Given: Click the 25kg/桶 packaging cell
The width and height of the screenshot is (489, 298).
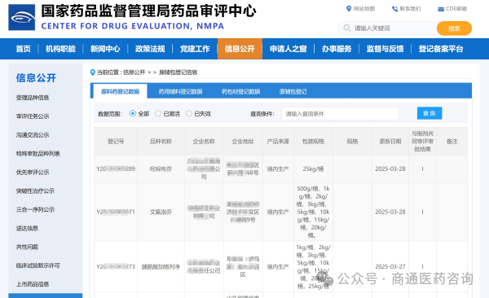Looking at the screenshot, I should pos(313,169).
